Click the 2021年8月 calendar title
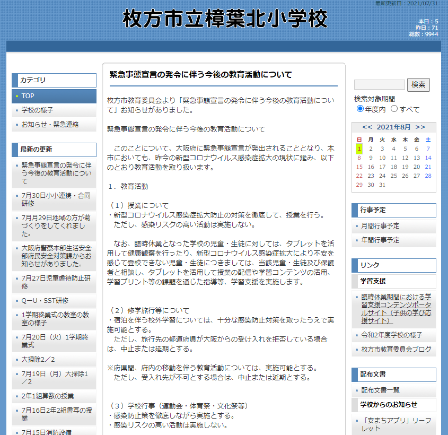The width and height of the screenshot is (448, 435). (x=393, y=127)
